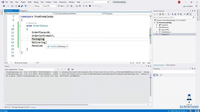Image resolution: width=200 pixels, height=112 pixels.
Task: Click the Open File folder icon
Action: click(x=16, y=6)
